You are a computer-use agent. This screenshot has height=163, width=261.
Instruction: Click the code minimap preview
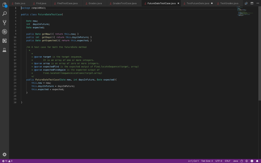click(245, 11)
